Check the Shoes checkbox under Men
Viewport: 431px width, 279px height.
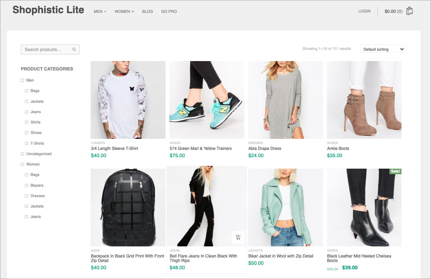[26, 133]
